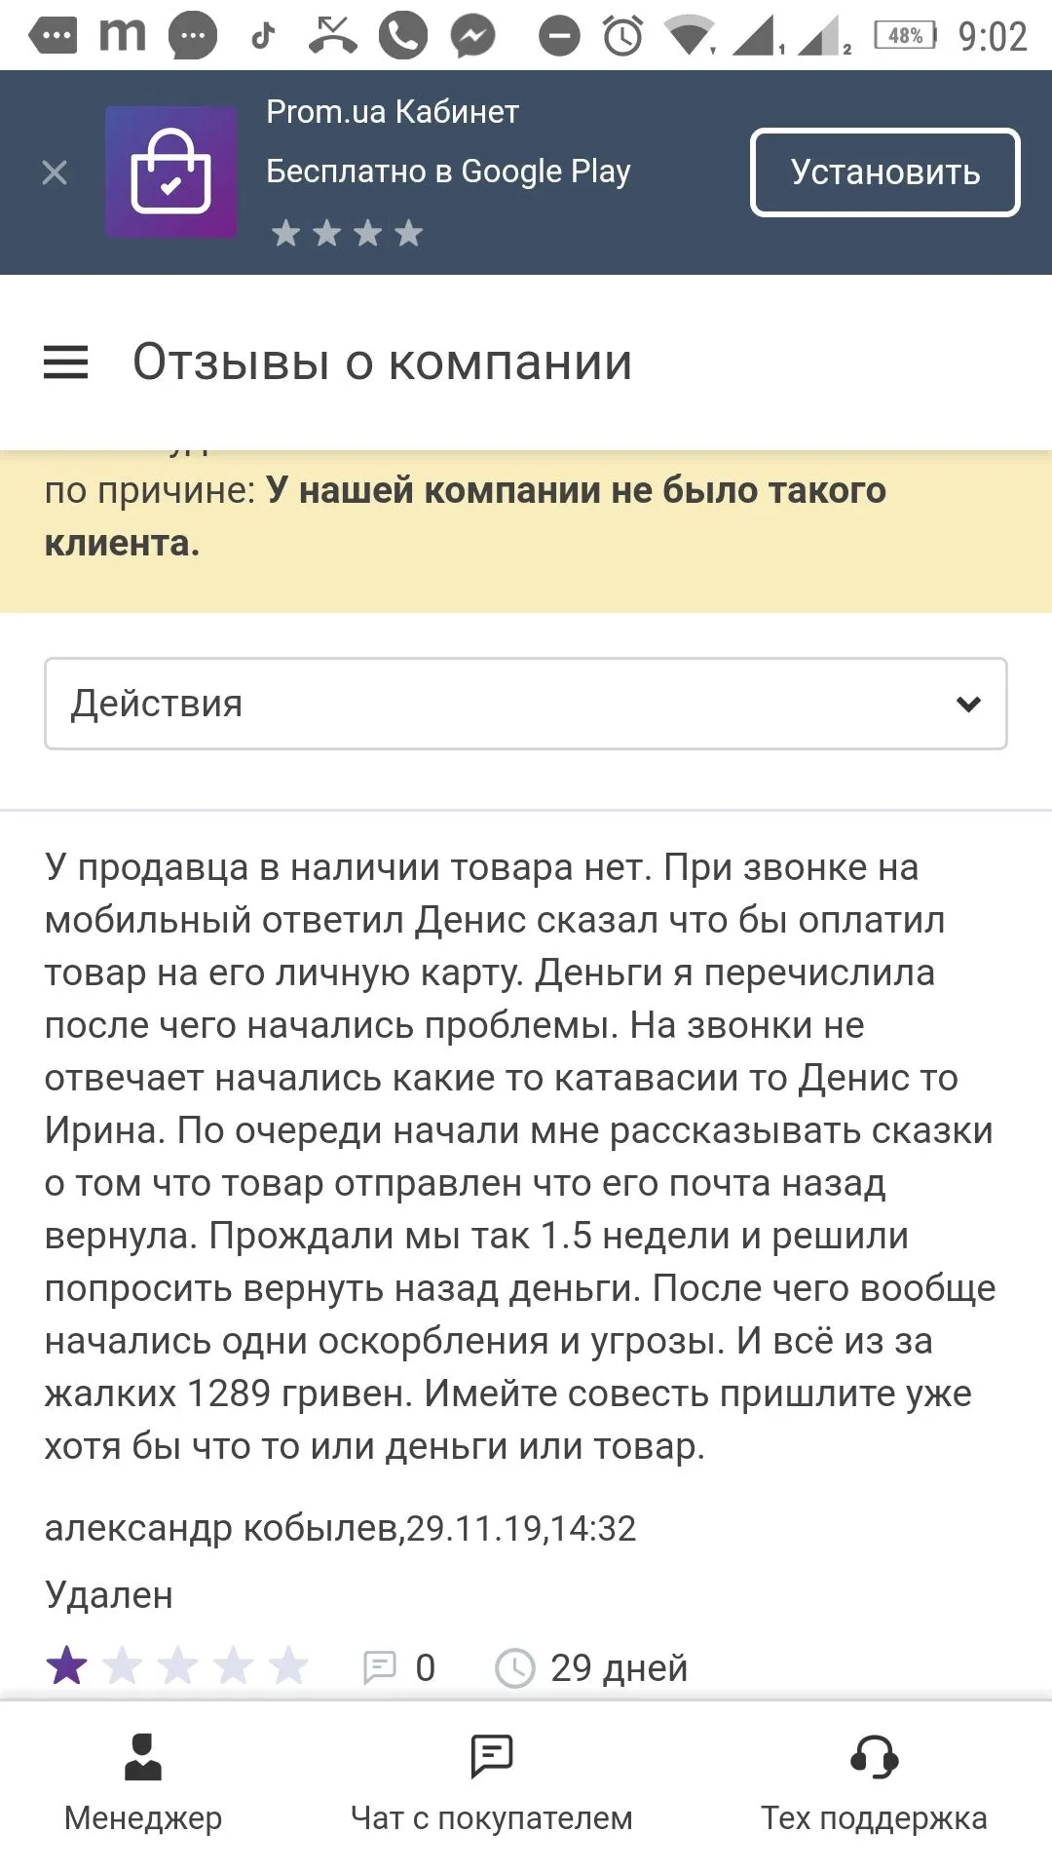Tap the TikTok notification icon in status bar
Screen dimensions: 1052x1871
(263, 37)
